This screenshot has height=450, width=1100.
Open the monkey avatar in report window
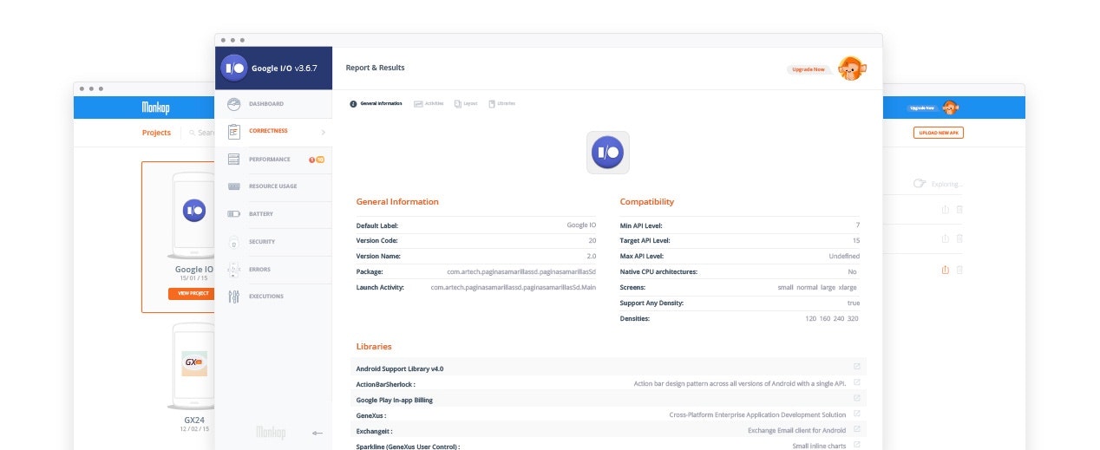tap(852, 68)
